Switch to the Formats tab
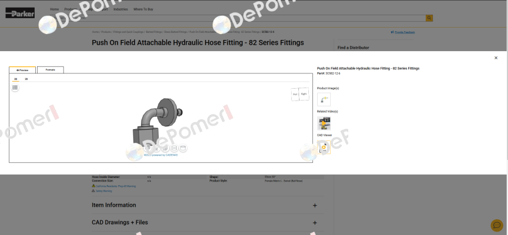The height and width of the screenshot is (235, 508). [x=51, y=70]
